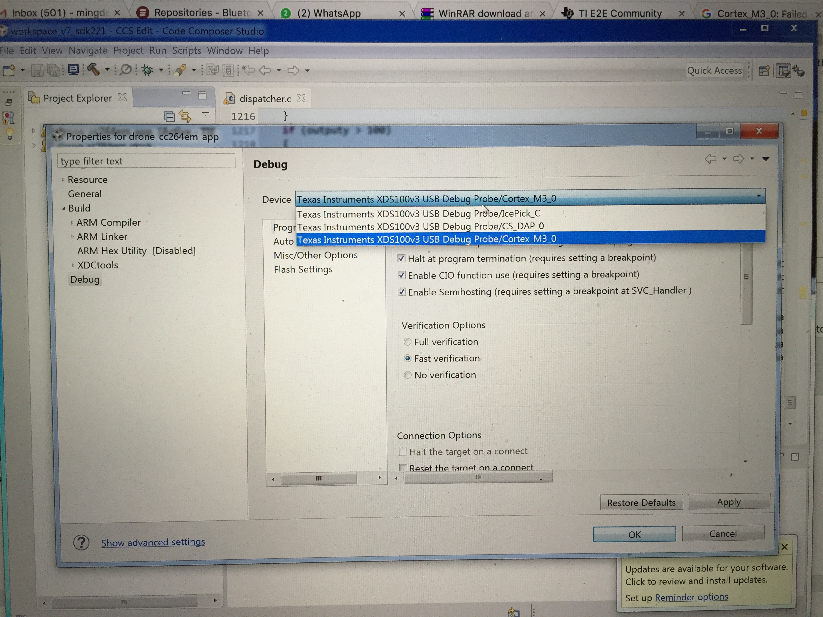This screenshot has width=823, height=617.
Task: Choose the CS_DAP_0 device option
Action: pyautogui.click(x=531, y=226)
